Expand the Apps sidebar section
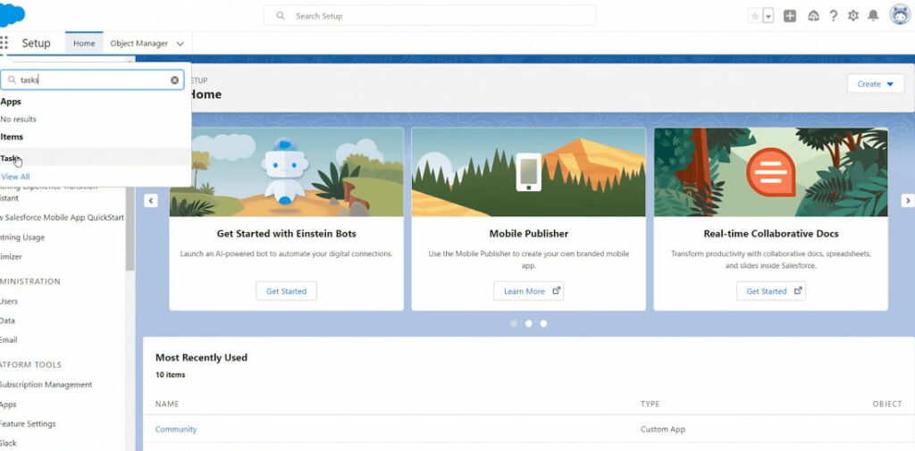The width and height of the screenshot is (915, 451). (8, 405)
